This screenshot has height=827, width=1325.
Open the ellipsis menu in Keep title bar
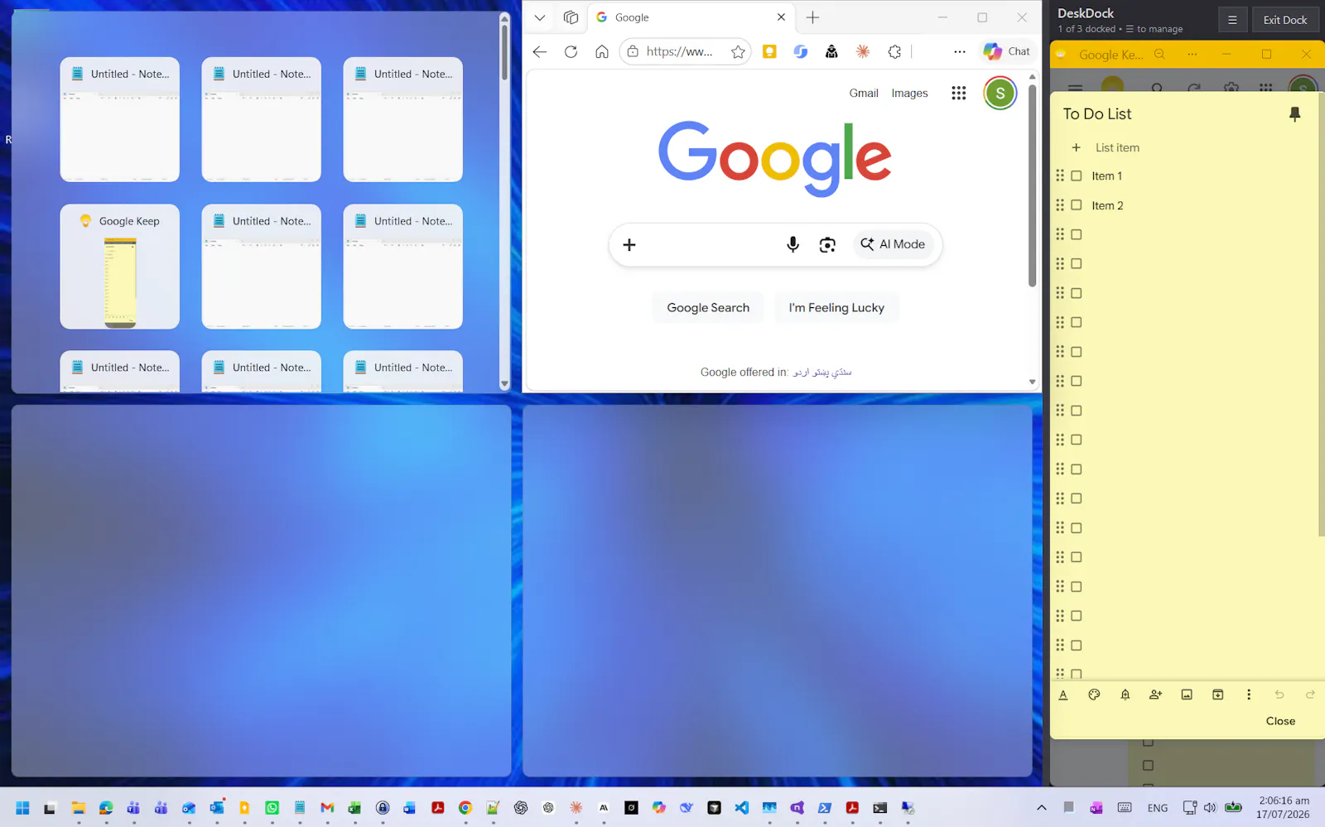(x=1192, y=55)
